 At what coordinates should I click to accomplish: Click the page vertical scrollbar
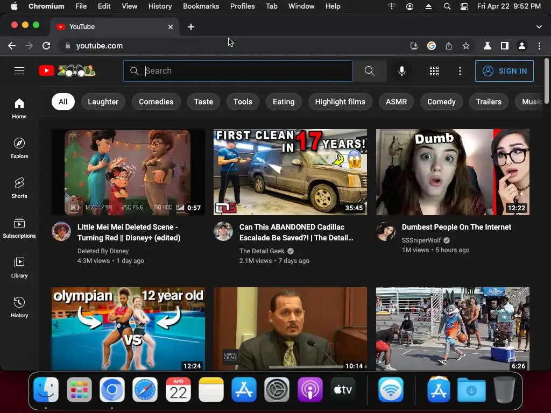[546, 81]
